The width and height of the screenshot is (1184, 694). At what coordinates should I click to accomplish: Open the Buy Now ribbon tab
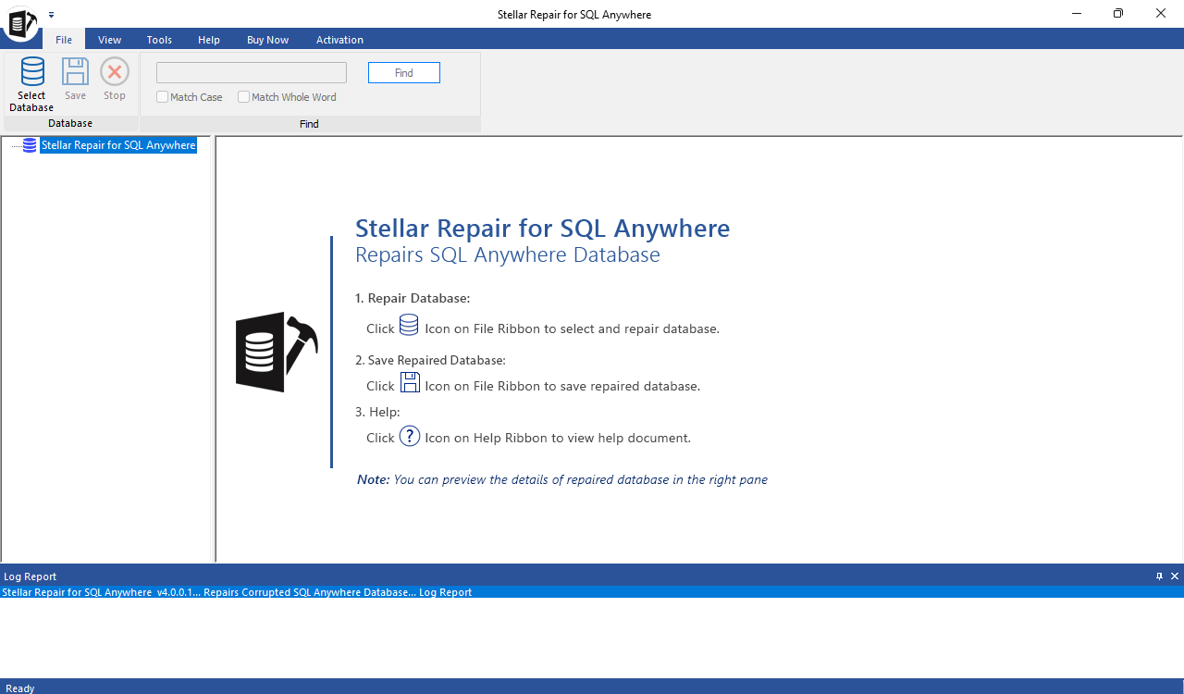coord(268,40)
